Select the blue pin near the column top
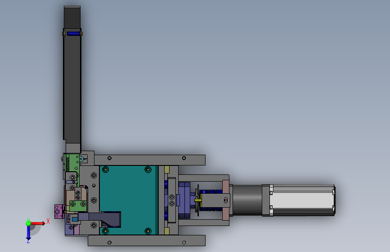The height and width of the screenshot is (252, 390). (x=73, y=34)
